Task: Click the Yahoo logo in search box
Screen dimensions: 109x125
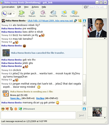Action: 86,7
